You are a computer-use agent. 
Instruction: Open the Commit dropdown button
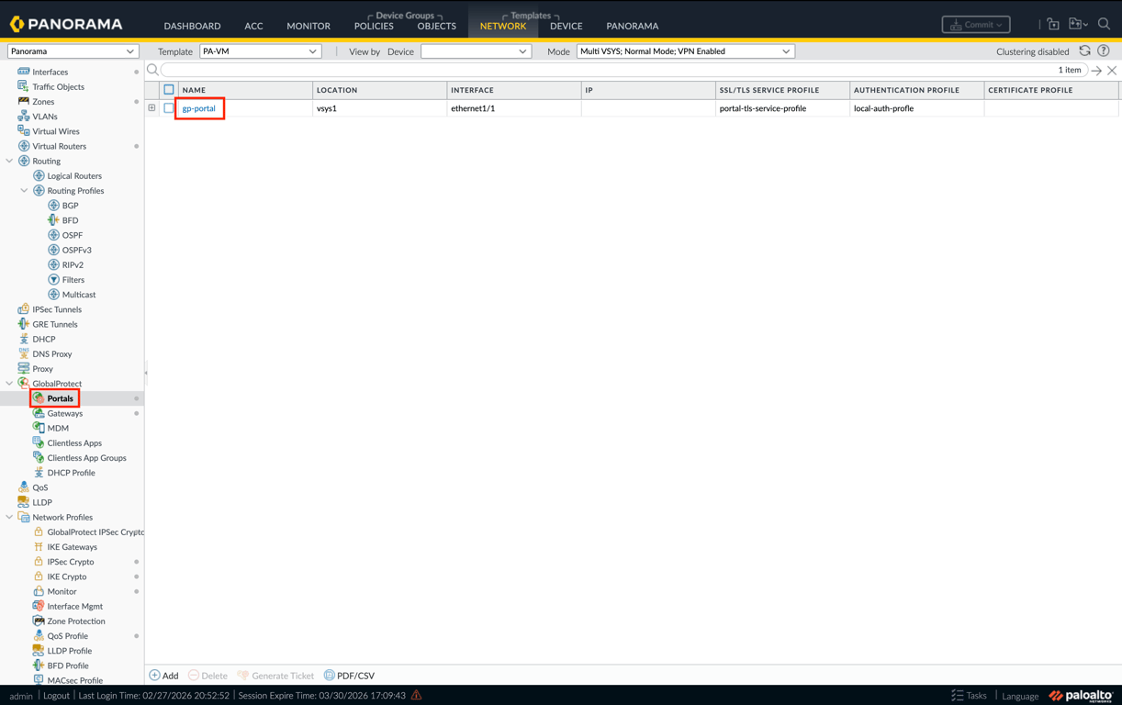pos(976,25)
